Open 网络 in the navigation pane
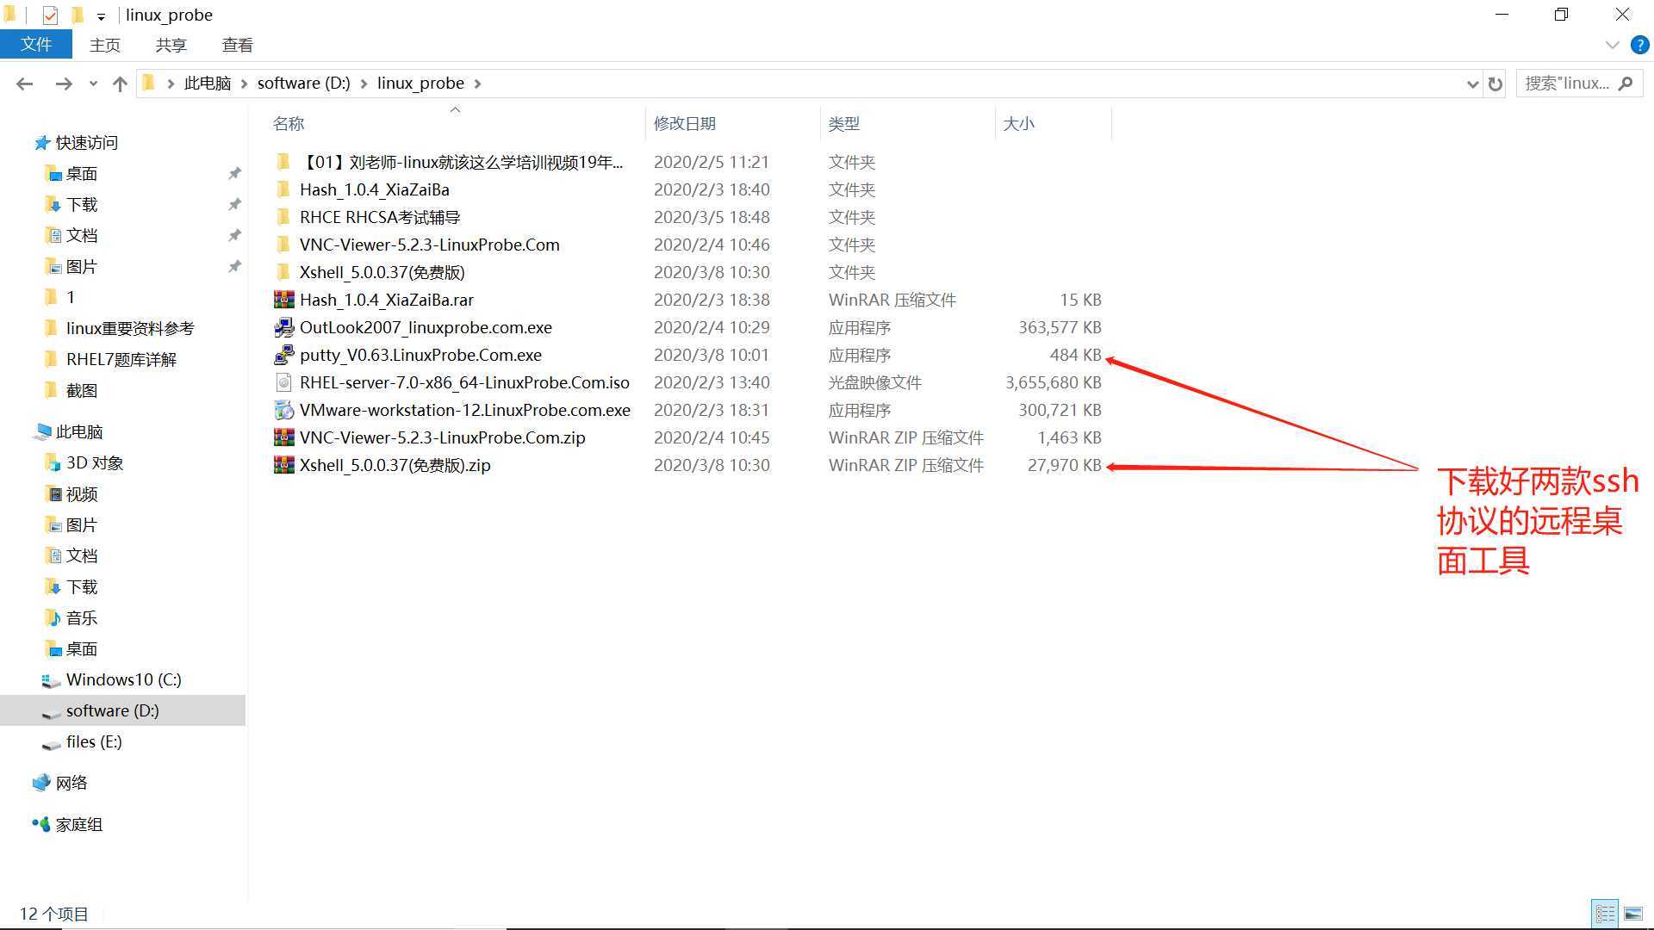 click(x=72, y=784)
